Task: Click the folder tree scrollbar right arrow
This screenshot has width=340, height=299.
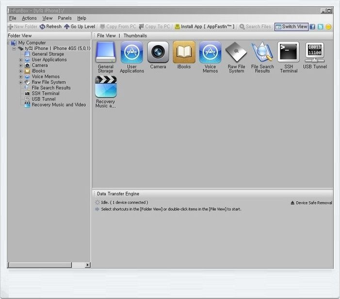Action: point(88,265)
